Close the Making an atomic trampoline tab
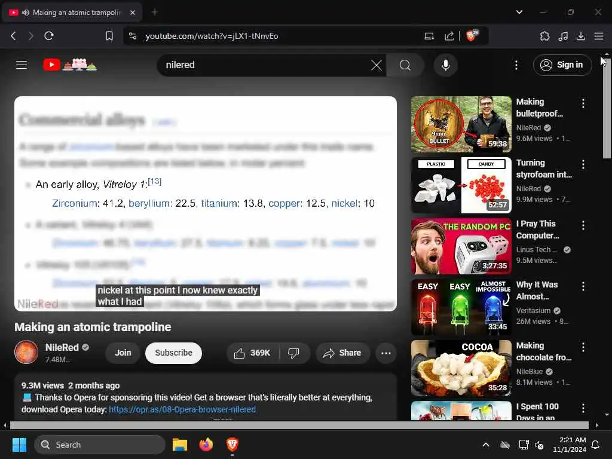The height and width of the screenshot is (459, 612). pos(133,13)
